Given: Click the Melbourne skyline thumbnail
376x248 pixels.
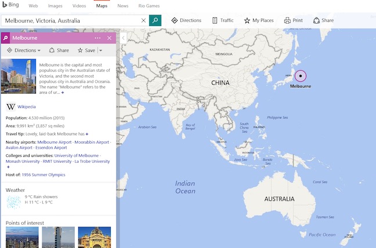Looking at the screenshot, I should pyautogui.click(x=19, y=76).
